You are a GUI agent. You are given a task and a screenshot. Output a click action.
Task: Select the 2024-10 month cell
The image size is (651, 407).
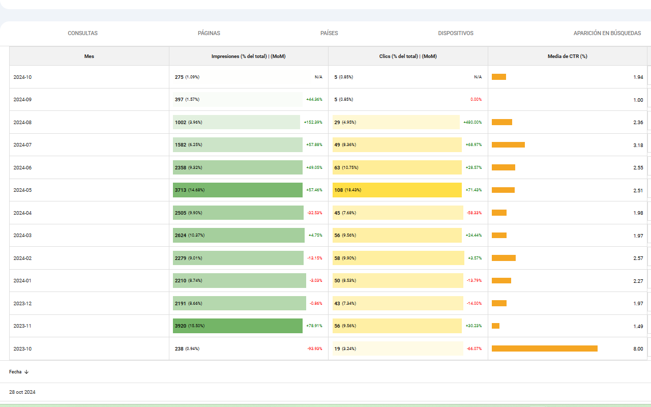tap(22, 77)
